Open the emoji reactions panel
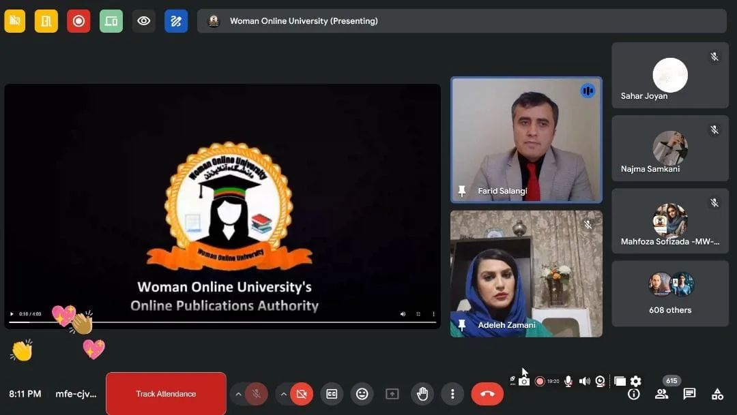 point(362,394)
